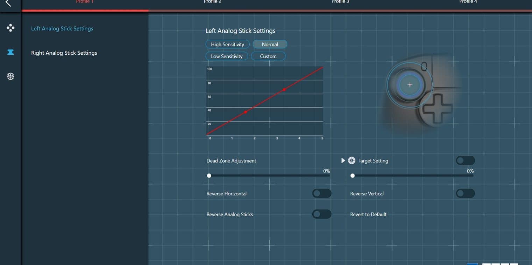Open the steering wheel sidebar icon
The height and width of the screenshot is (265, 532).
point(10,76)
